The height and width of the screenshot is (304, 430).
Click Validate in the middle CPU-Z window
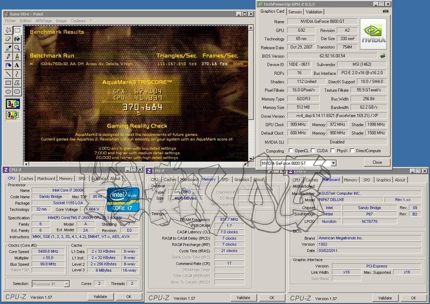coord(243,298)
